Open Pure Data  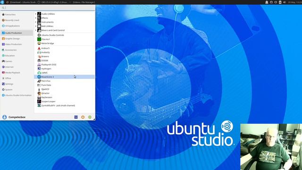65,85
